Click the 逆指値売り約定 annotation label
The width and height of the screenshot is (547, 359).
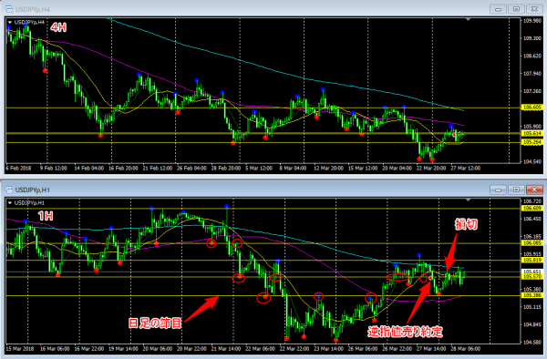click(405, 331)
